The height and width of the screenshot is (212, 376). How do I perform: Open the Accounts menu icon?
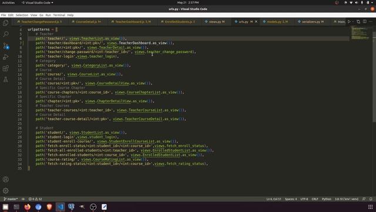tap(5, 179)
